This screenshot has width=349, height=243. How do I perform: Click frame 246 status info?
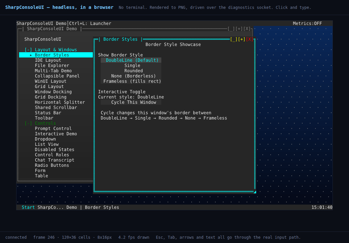[x=44, y=237]
